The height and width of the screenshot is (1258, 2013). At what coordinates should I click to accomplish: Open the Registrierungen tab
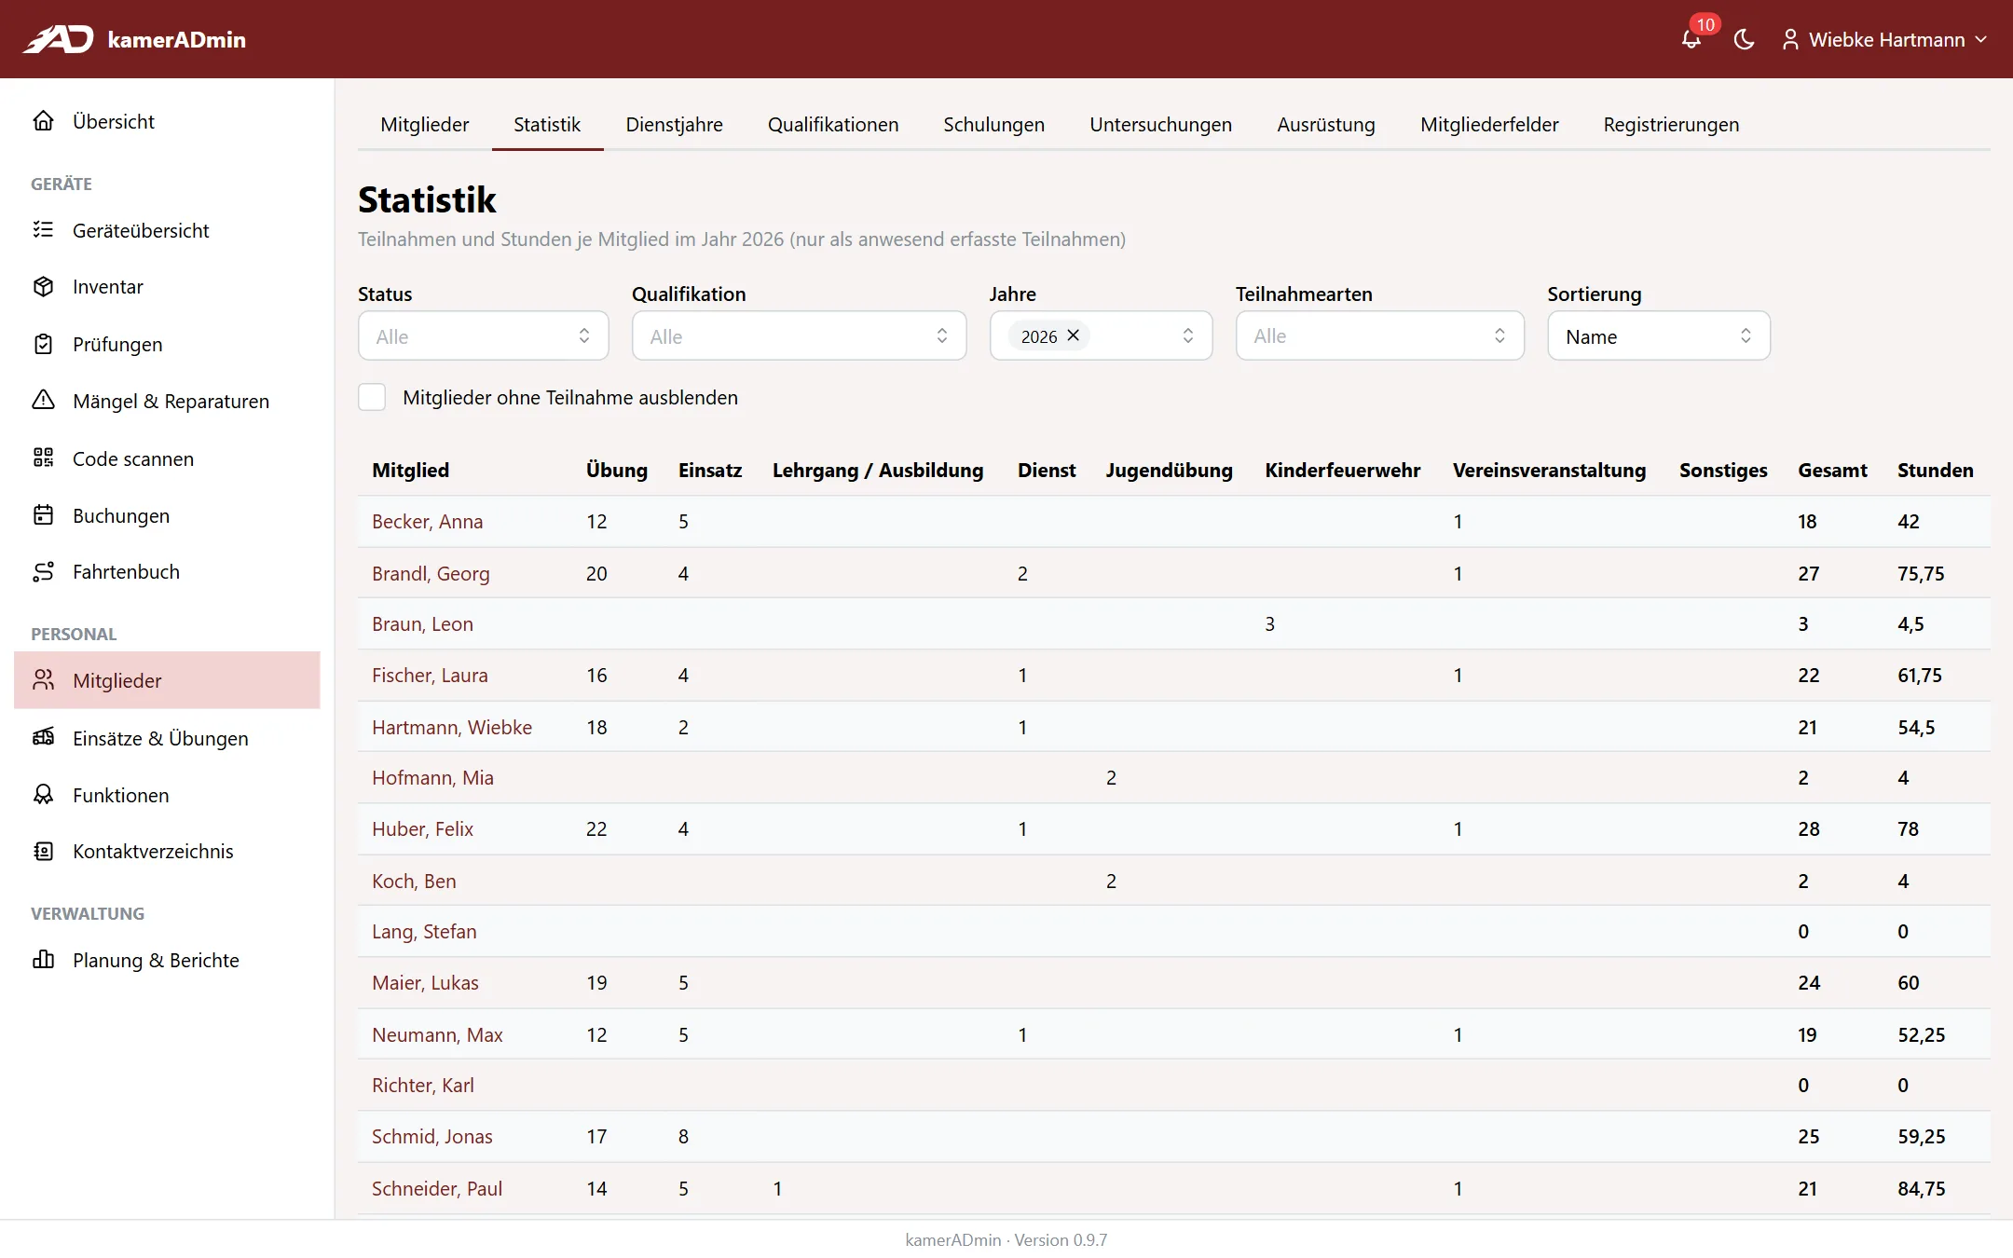click(1671, 125)
